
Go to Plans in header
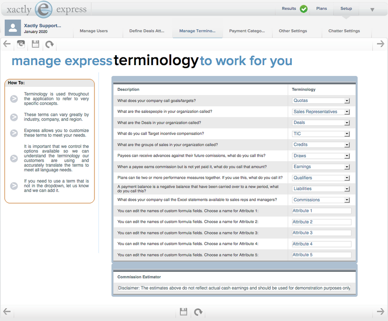click(322, 9)
